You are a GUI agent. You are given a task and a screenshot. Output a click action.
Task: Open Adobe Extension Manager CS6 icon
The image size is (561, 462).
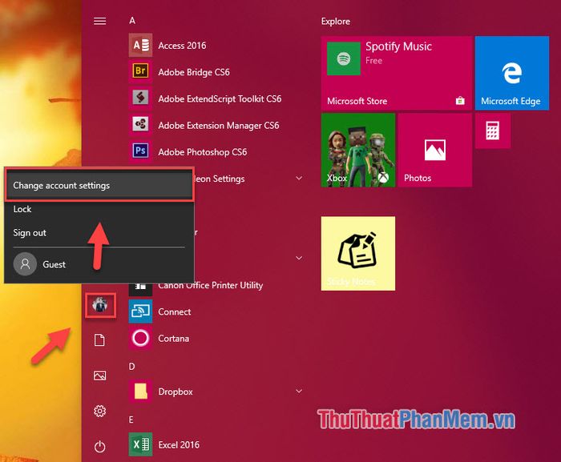140,125
